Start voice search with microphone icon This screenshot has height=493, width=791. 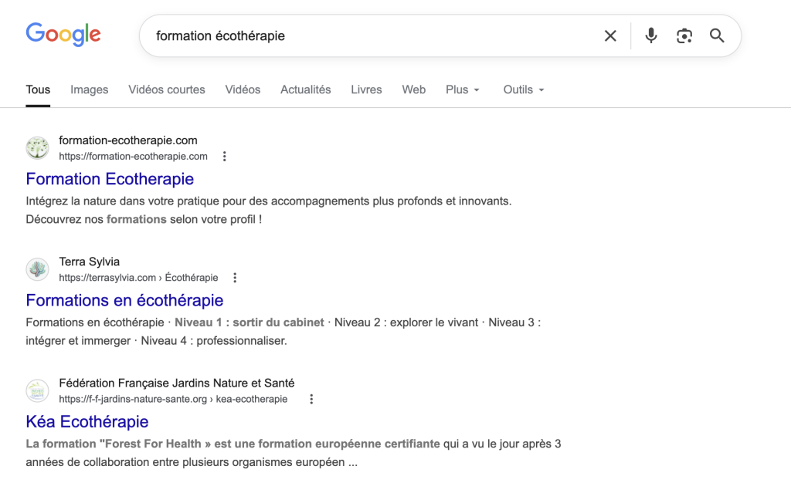(x=651, y=35)
